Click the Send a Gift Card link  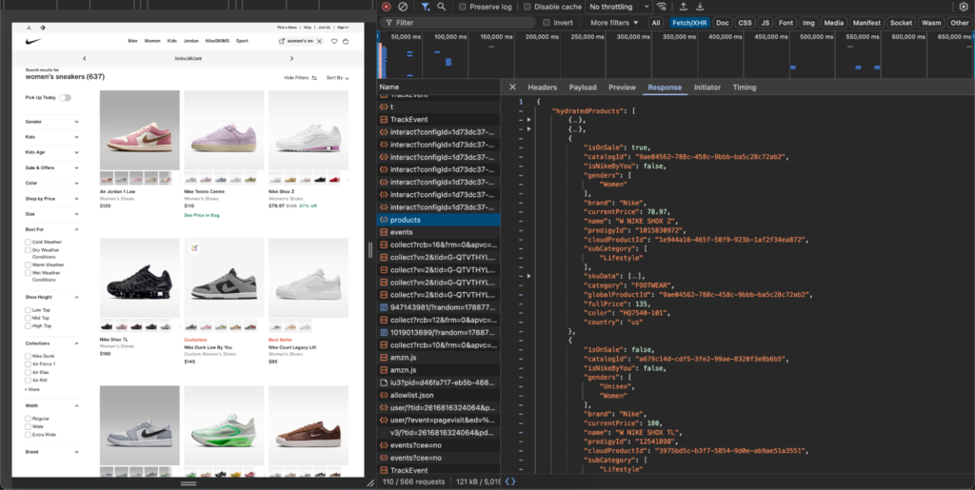(189, 58)
